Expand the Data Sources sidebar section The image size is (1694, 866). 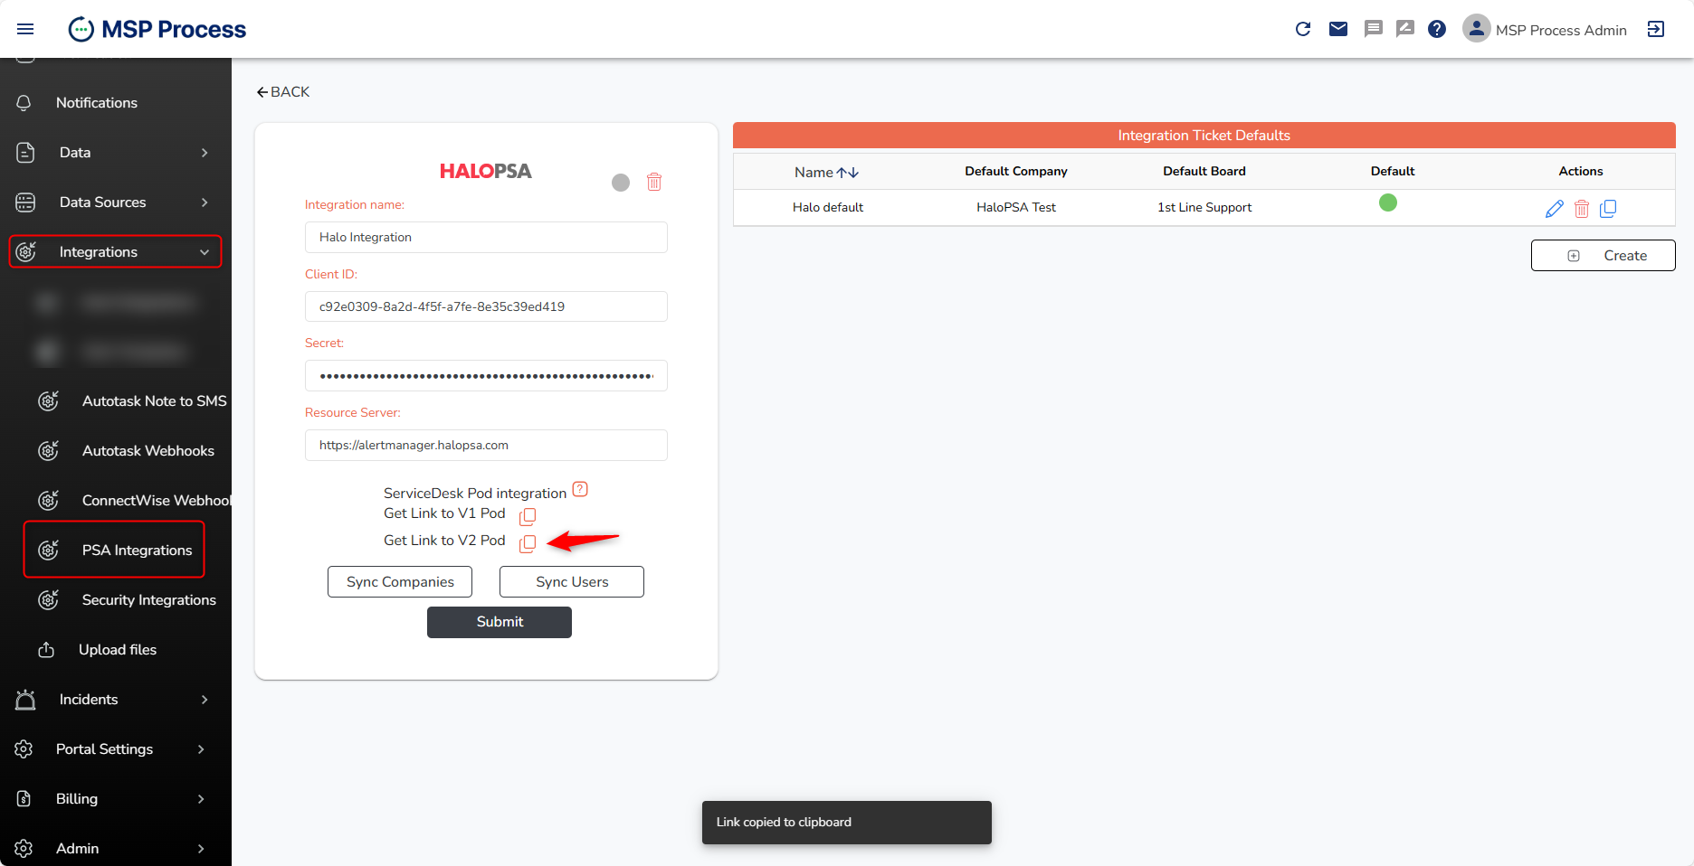coord(116,202)
